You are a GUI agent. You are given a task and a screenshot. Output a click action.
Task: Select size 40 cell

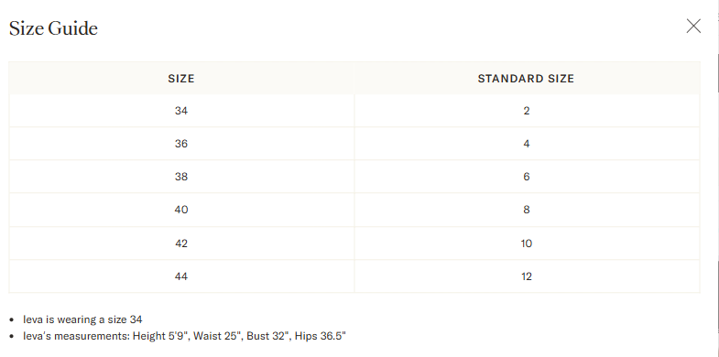click(181, 210)
